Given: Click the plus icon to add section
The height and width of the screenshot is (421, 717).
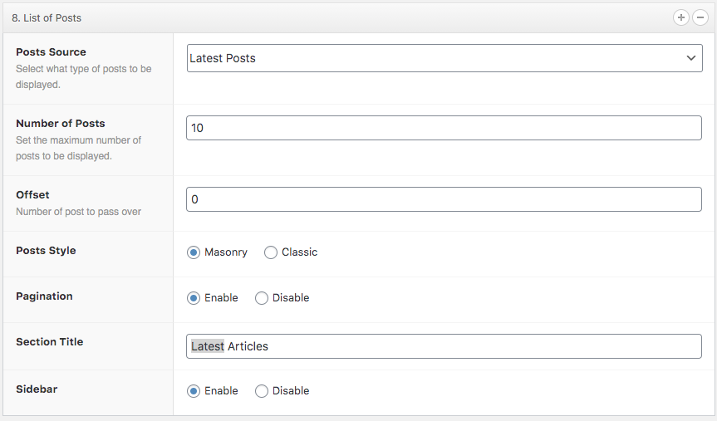Looking at the screenshot, I should point(682,17).
